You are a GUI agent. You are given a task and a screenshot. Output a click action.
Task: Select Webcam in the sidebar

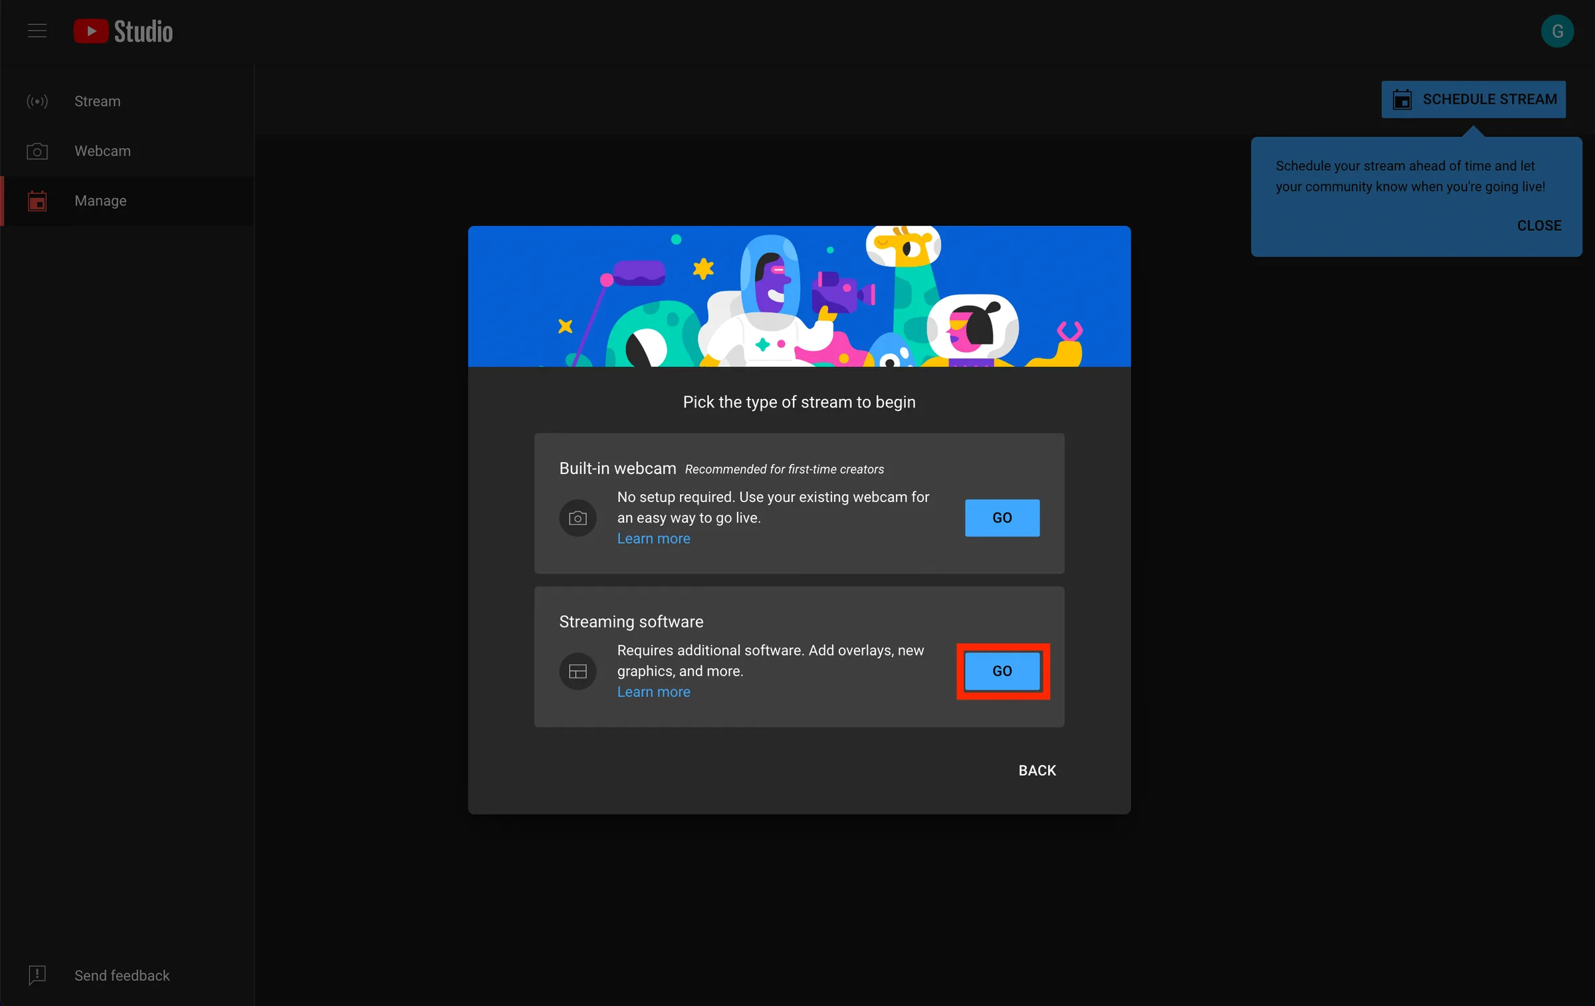pyautogui.click(x=127, y=151)
